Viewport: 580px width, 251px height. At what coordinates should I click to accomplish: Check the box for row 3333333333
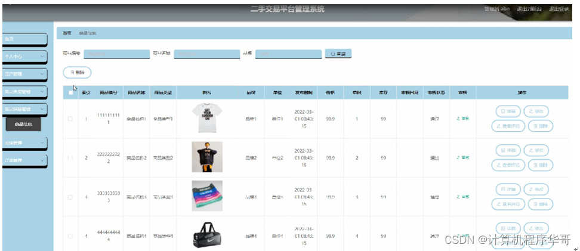click(x=70, y=197)
